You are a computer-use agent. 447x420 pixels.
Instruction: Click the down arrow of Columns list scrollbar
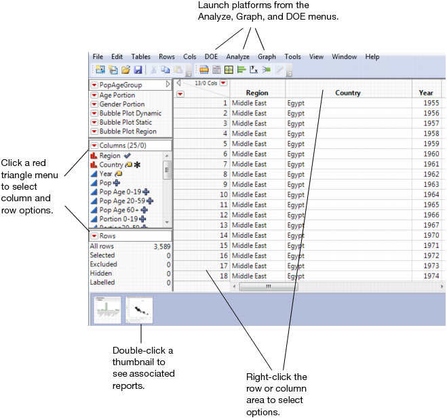tap(167, 222)
